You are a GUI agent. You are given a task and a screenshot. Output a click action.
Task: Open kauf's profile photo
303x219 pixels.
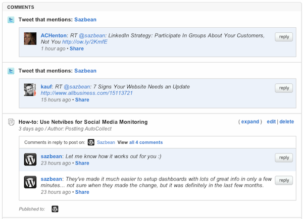(30, 89)
